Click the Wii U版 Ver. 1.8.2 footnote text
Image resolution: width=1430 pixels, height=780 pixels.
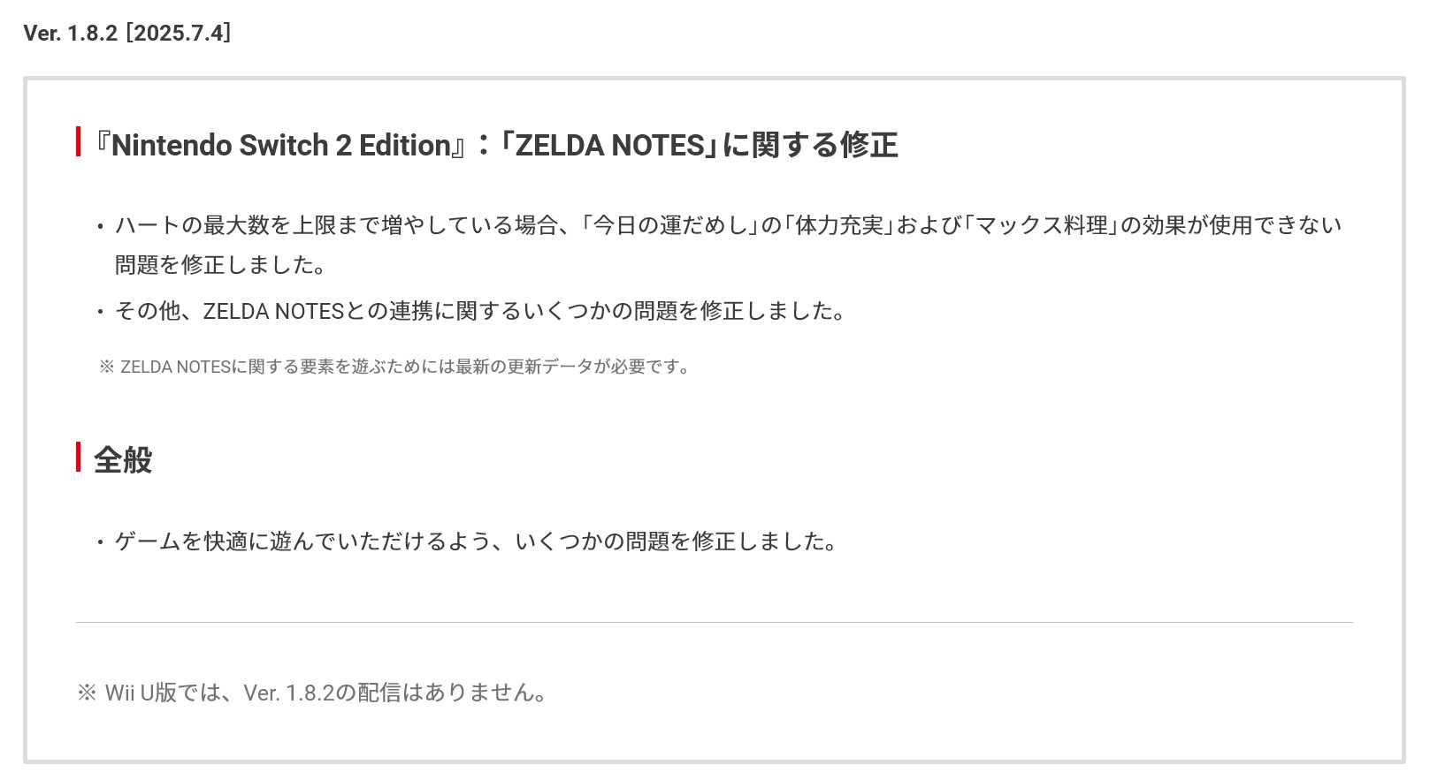click(x=325, y=693)
